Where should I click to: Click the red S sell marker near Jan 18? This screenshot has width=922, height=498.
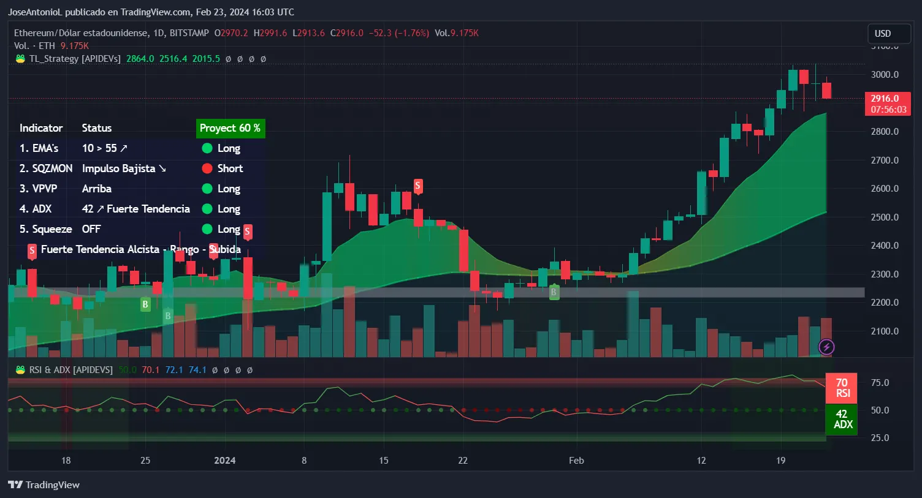(417, 186)
